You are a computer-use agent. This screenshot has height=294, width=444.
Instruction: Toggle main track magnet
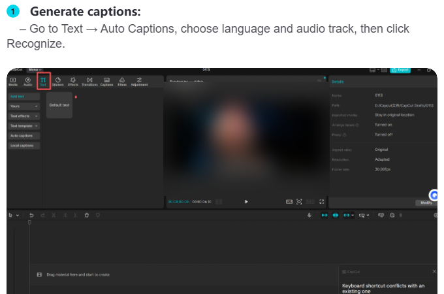tap(325, 215)
